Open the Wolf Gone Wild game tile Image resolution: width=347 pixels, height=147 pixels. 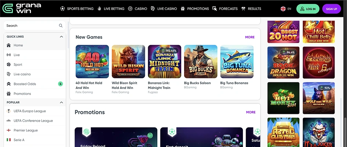point(319,98)
